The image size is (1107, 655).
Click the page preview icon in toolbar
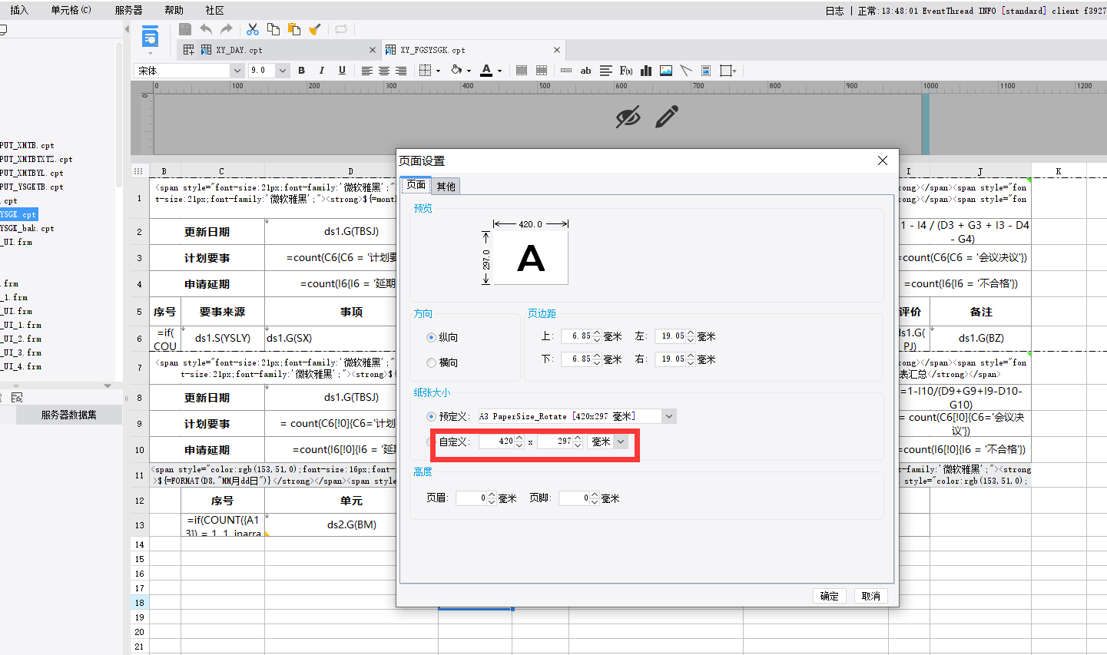[x=150, y=36]
